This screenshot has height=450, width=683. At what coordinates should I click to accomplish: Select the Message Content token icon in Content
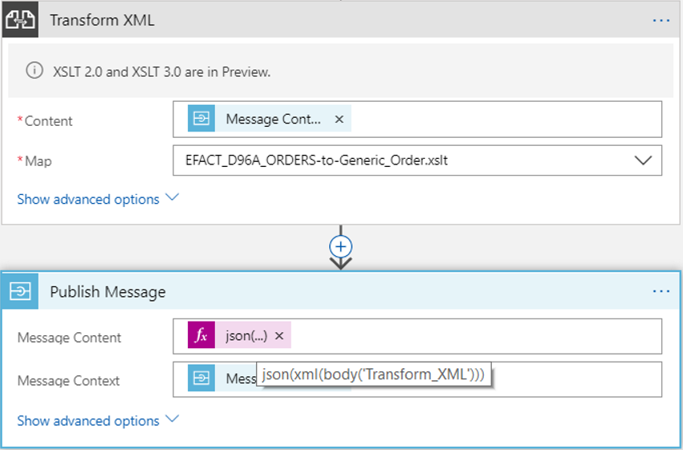[x=201, y=120]
